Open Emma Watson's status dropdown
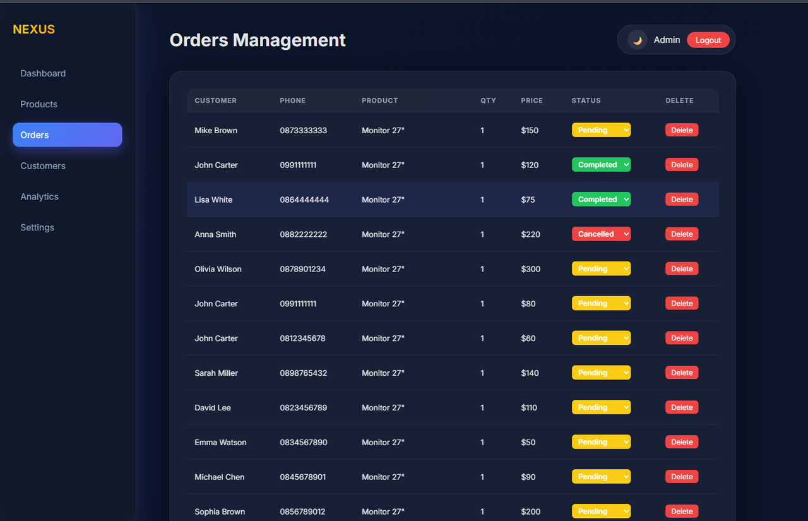The image size is (808, 521). [601, 443]
